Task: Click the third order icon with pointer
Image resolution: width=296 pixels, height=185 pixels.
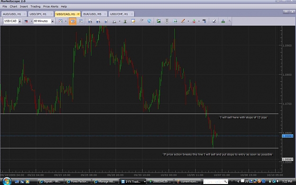Action: coord(106,21)
